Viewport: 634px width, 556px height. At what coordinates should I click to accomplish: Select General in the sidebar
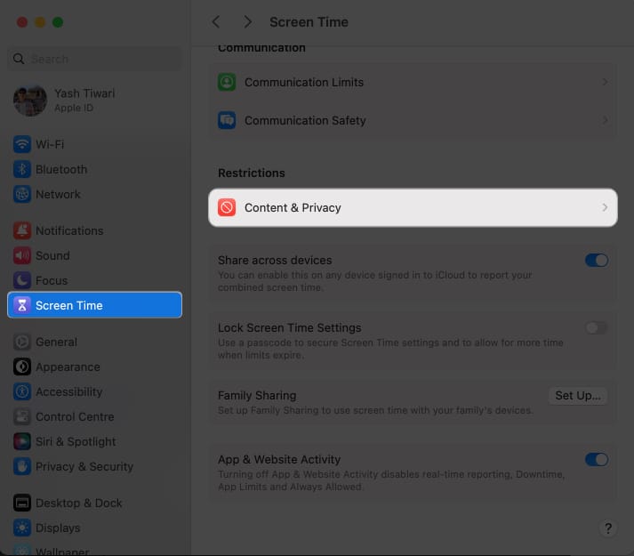tap(94, 342)
